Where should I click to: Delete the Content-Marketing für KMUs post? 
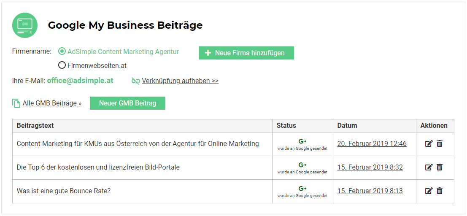(x=440, y=144)
